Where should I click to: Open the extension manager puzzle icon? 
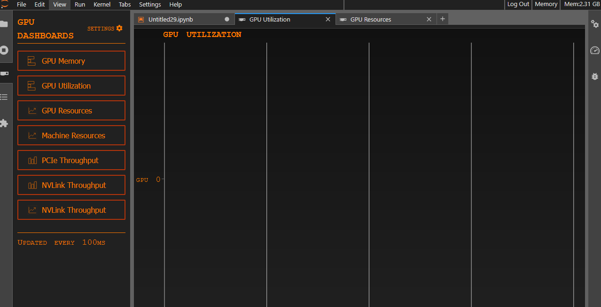[4, 123]
